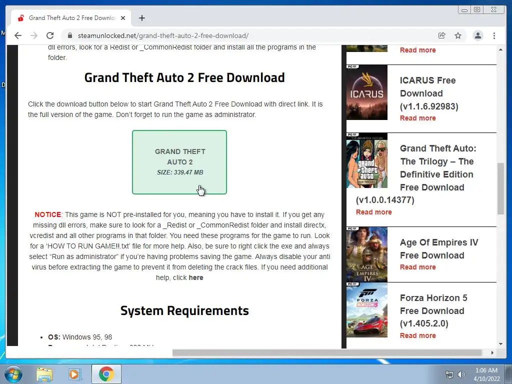The width and height of the screenshot is (512, 384).
Task: Click the 'System Requirements' heading
Action: (184, 310)
